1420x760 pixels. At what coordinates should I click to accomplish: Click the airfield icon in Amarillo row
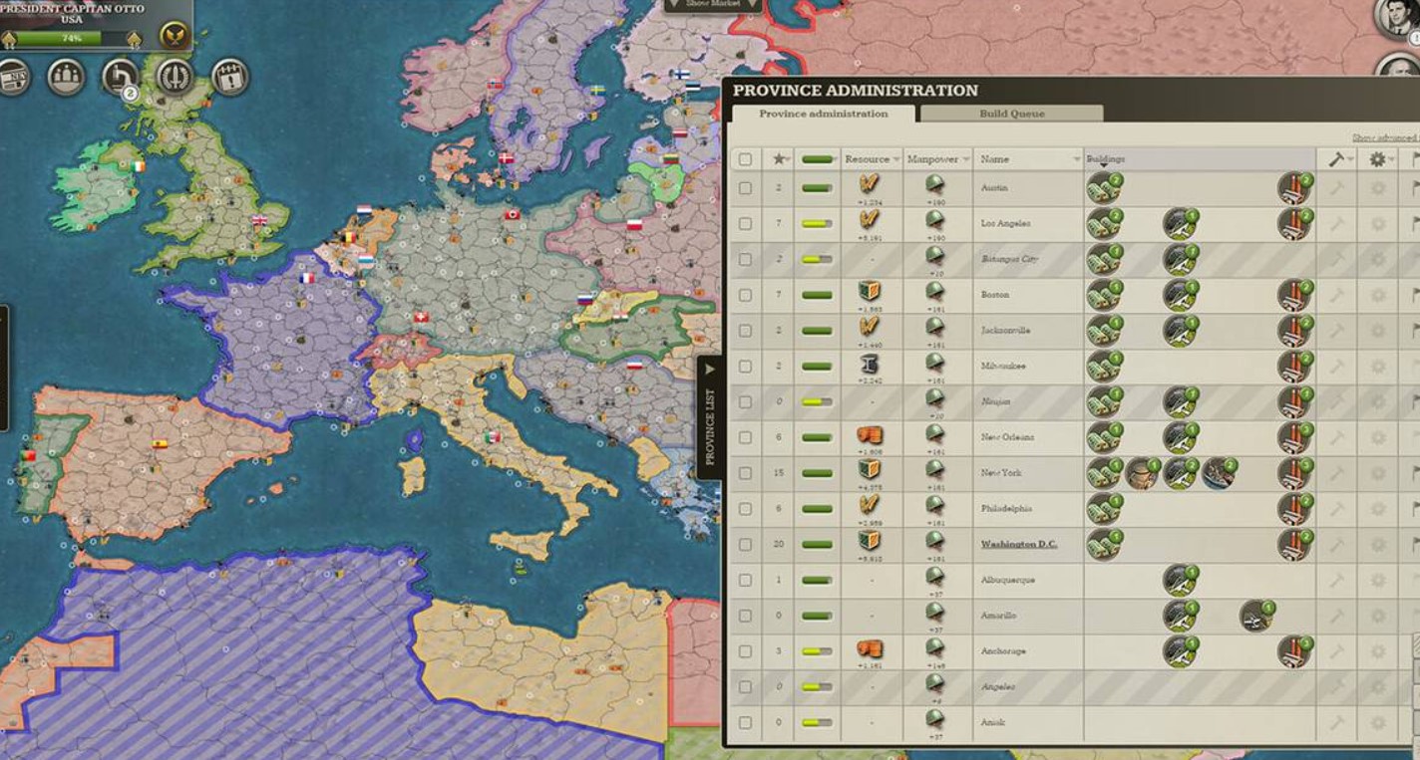point(1256,616)
